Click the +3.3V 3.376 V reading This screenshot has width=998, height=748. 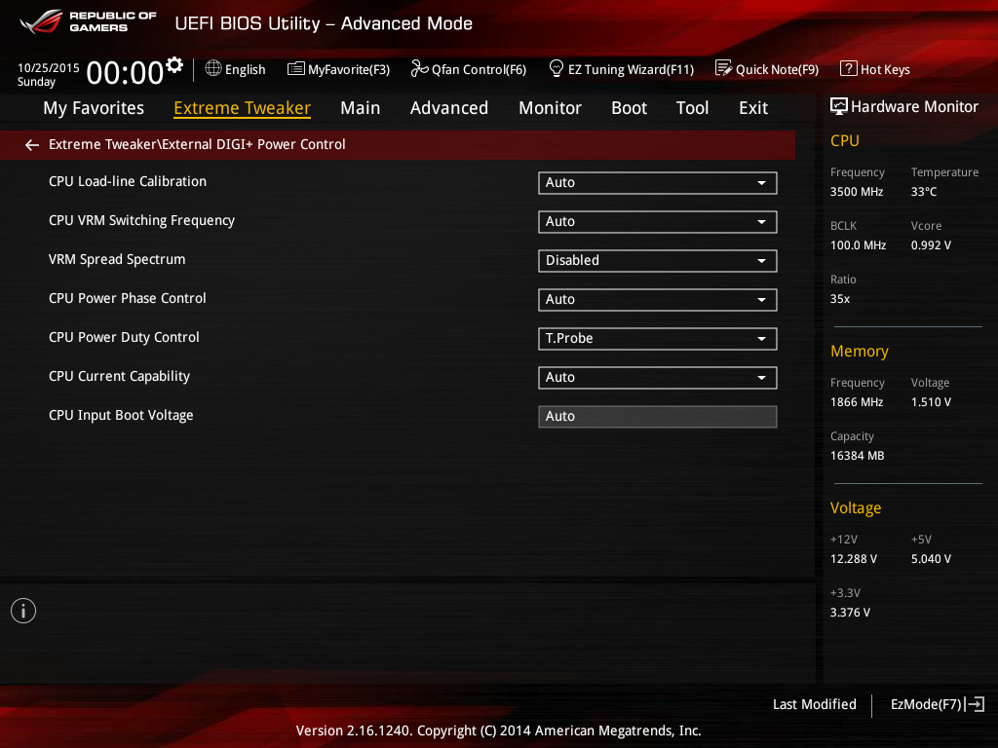point(850,613)
